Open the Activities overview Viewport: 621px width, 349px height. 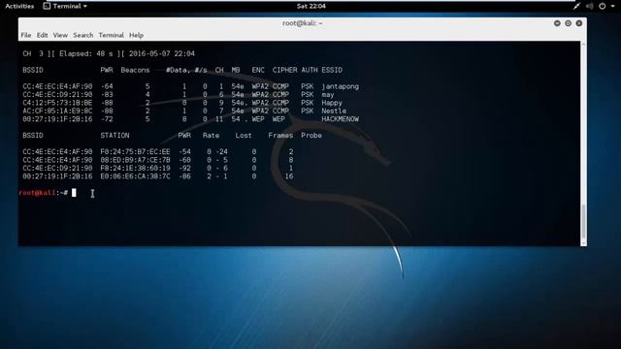click(19, 6)
